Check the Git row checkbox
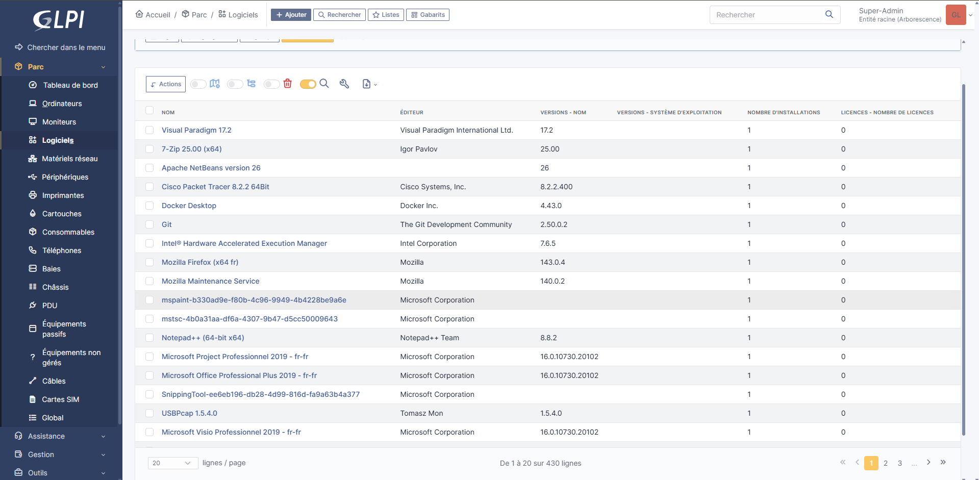 tap(149, 224)
